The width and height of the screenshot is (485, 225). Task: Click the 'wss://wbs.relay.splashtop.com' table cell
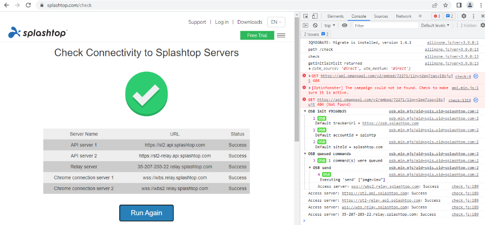[175, 177]
